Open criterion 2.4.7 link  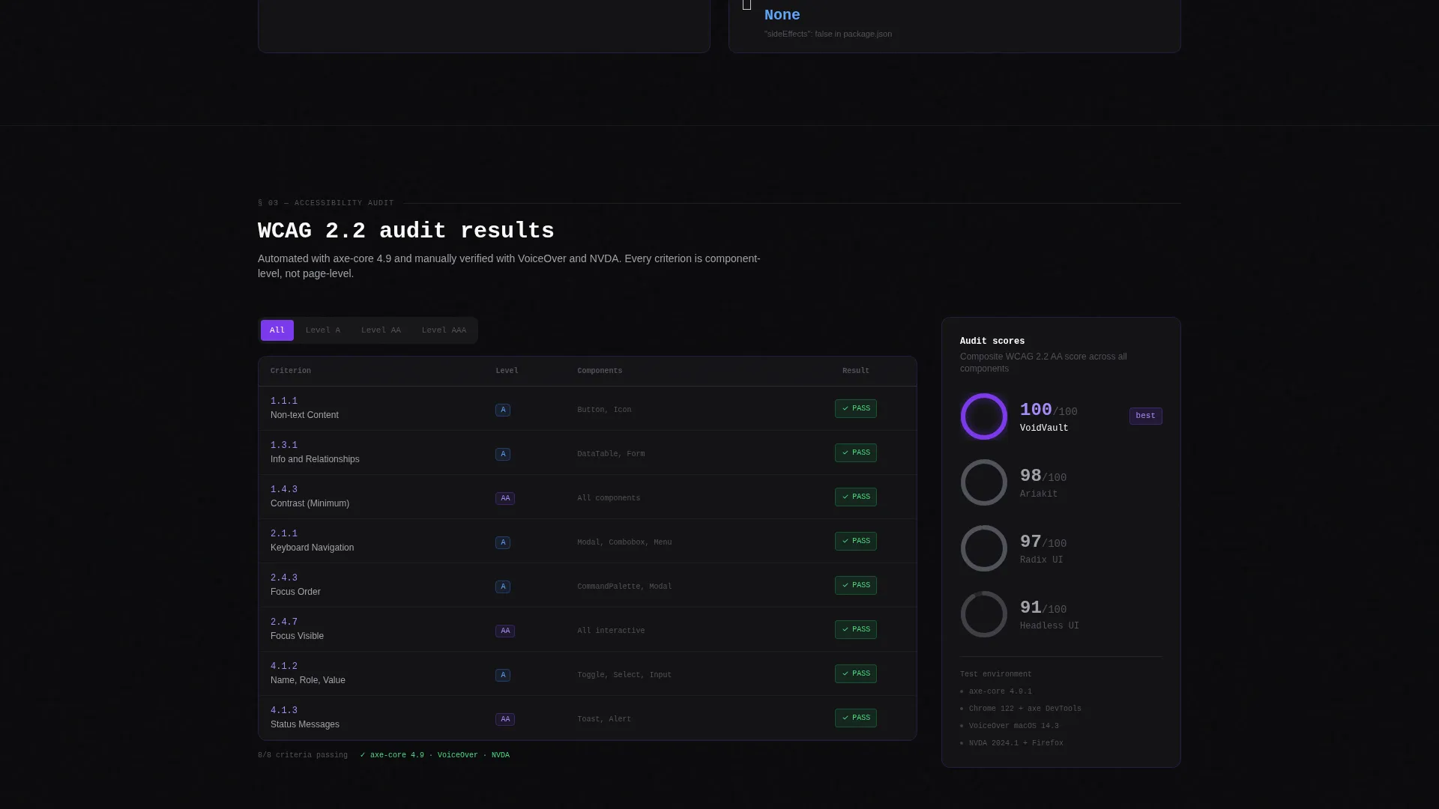click(284, 622)
